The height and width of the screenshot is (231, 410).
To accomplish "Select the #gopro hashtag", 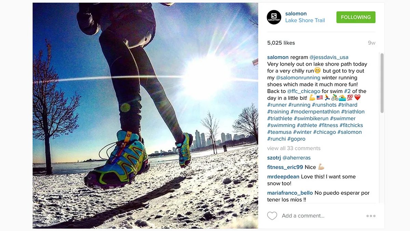I will click(x=296, y=139).
